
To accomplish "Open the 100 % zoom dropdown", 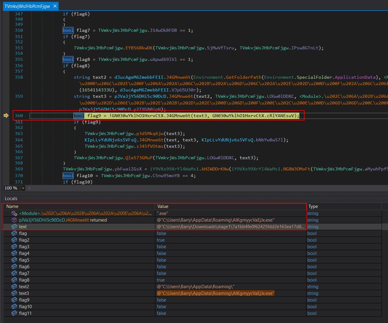I will pyautogui.click(x=23, y=188).
